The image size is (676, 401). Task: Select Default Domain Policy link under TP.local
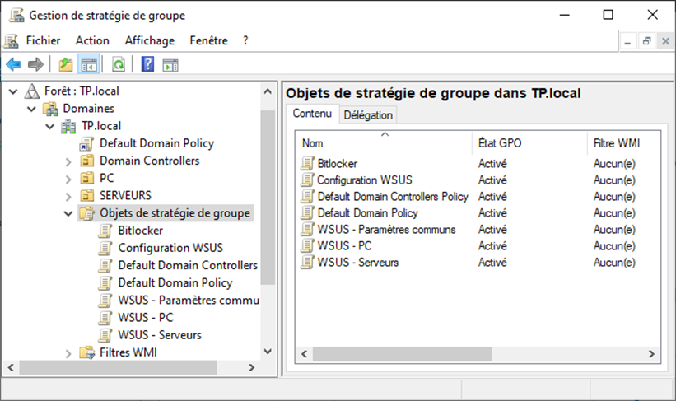(x=156, y=143)
